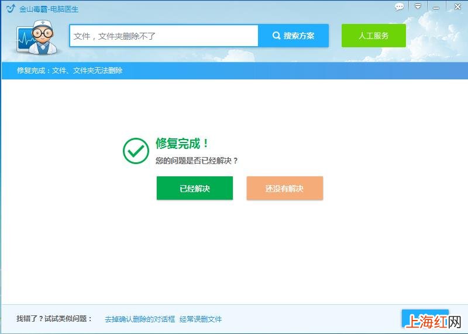The height and width of the screenshot is (334, 468).
Task: Open the title bar dropdown menu arrow
Action: (418, 6)
